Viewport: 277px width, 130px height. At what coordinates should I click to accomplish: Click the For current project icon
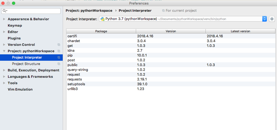point(163,11)
